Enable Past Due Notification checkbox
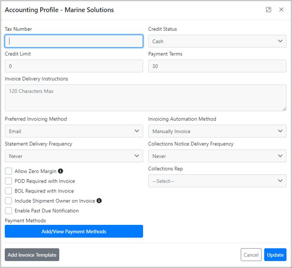292x268 pixels. tap(9, 210)
